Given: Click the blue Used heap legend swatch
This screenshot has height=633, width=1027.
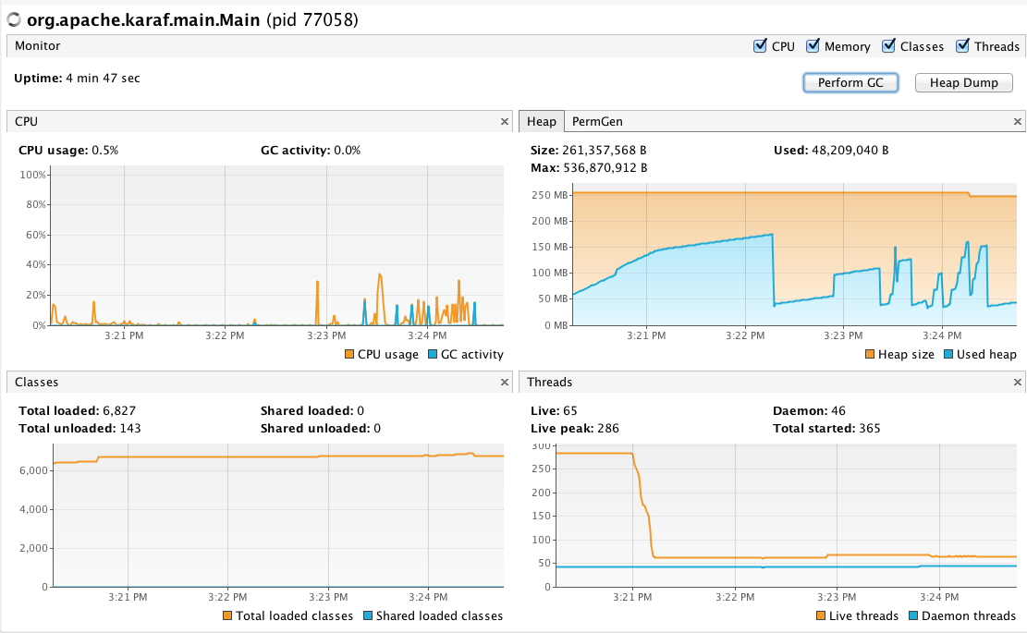Looking at the screenshot, I should pyautogui.click(x=948, y=354).
